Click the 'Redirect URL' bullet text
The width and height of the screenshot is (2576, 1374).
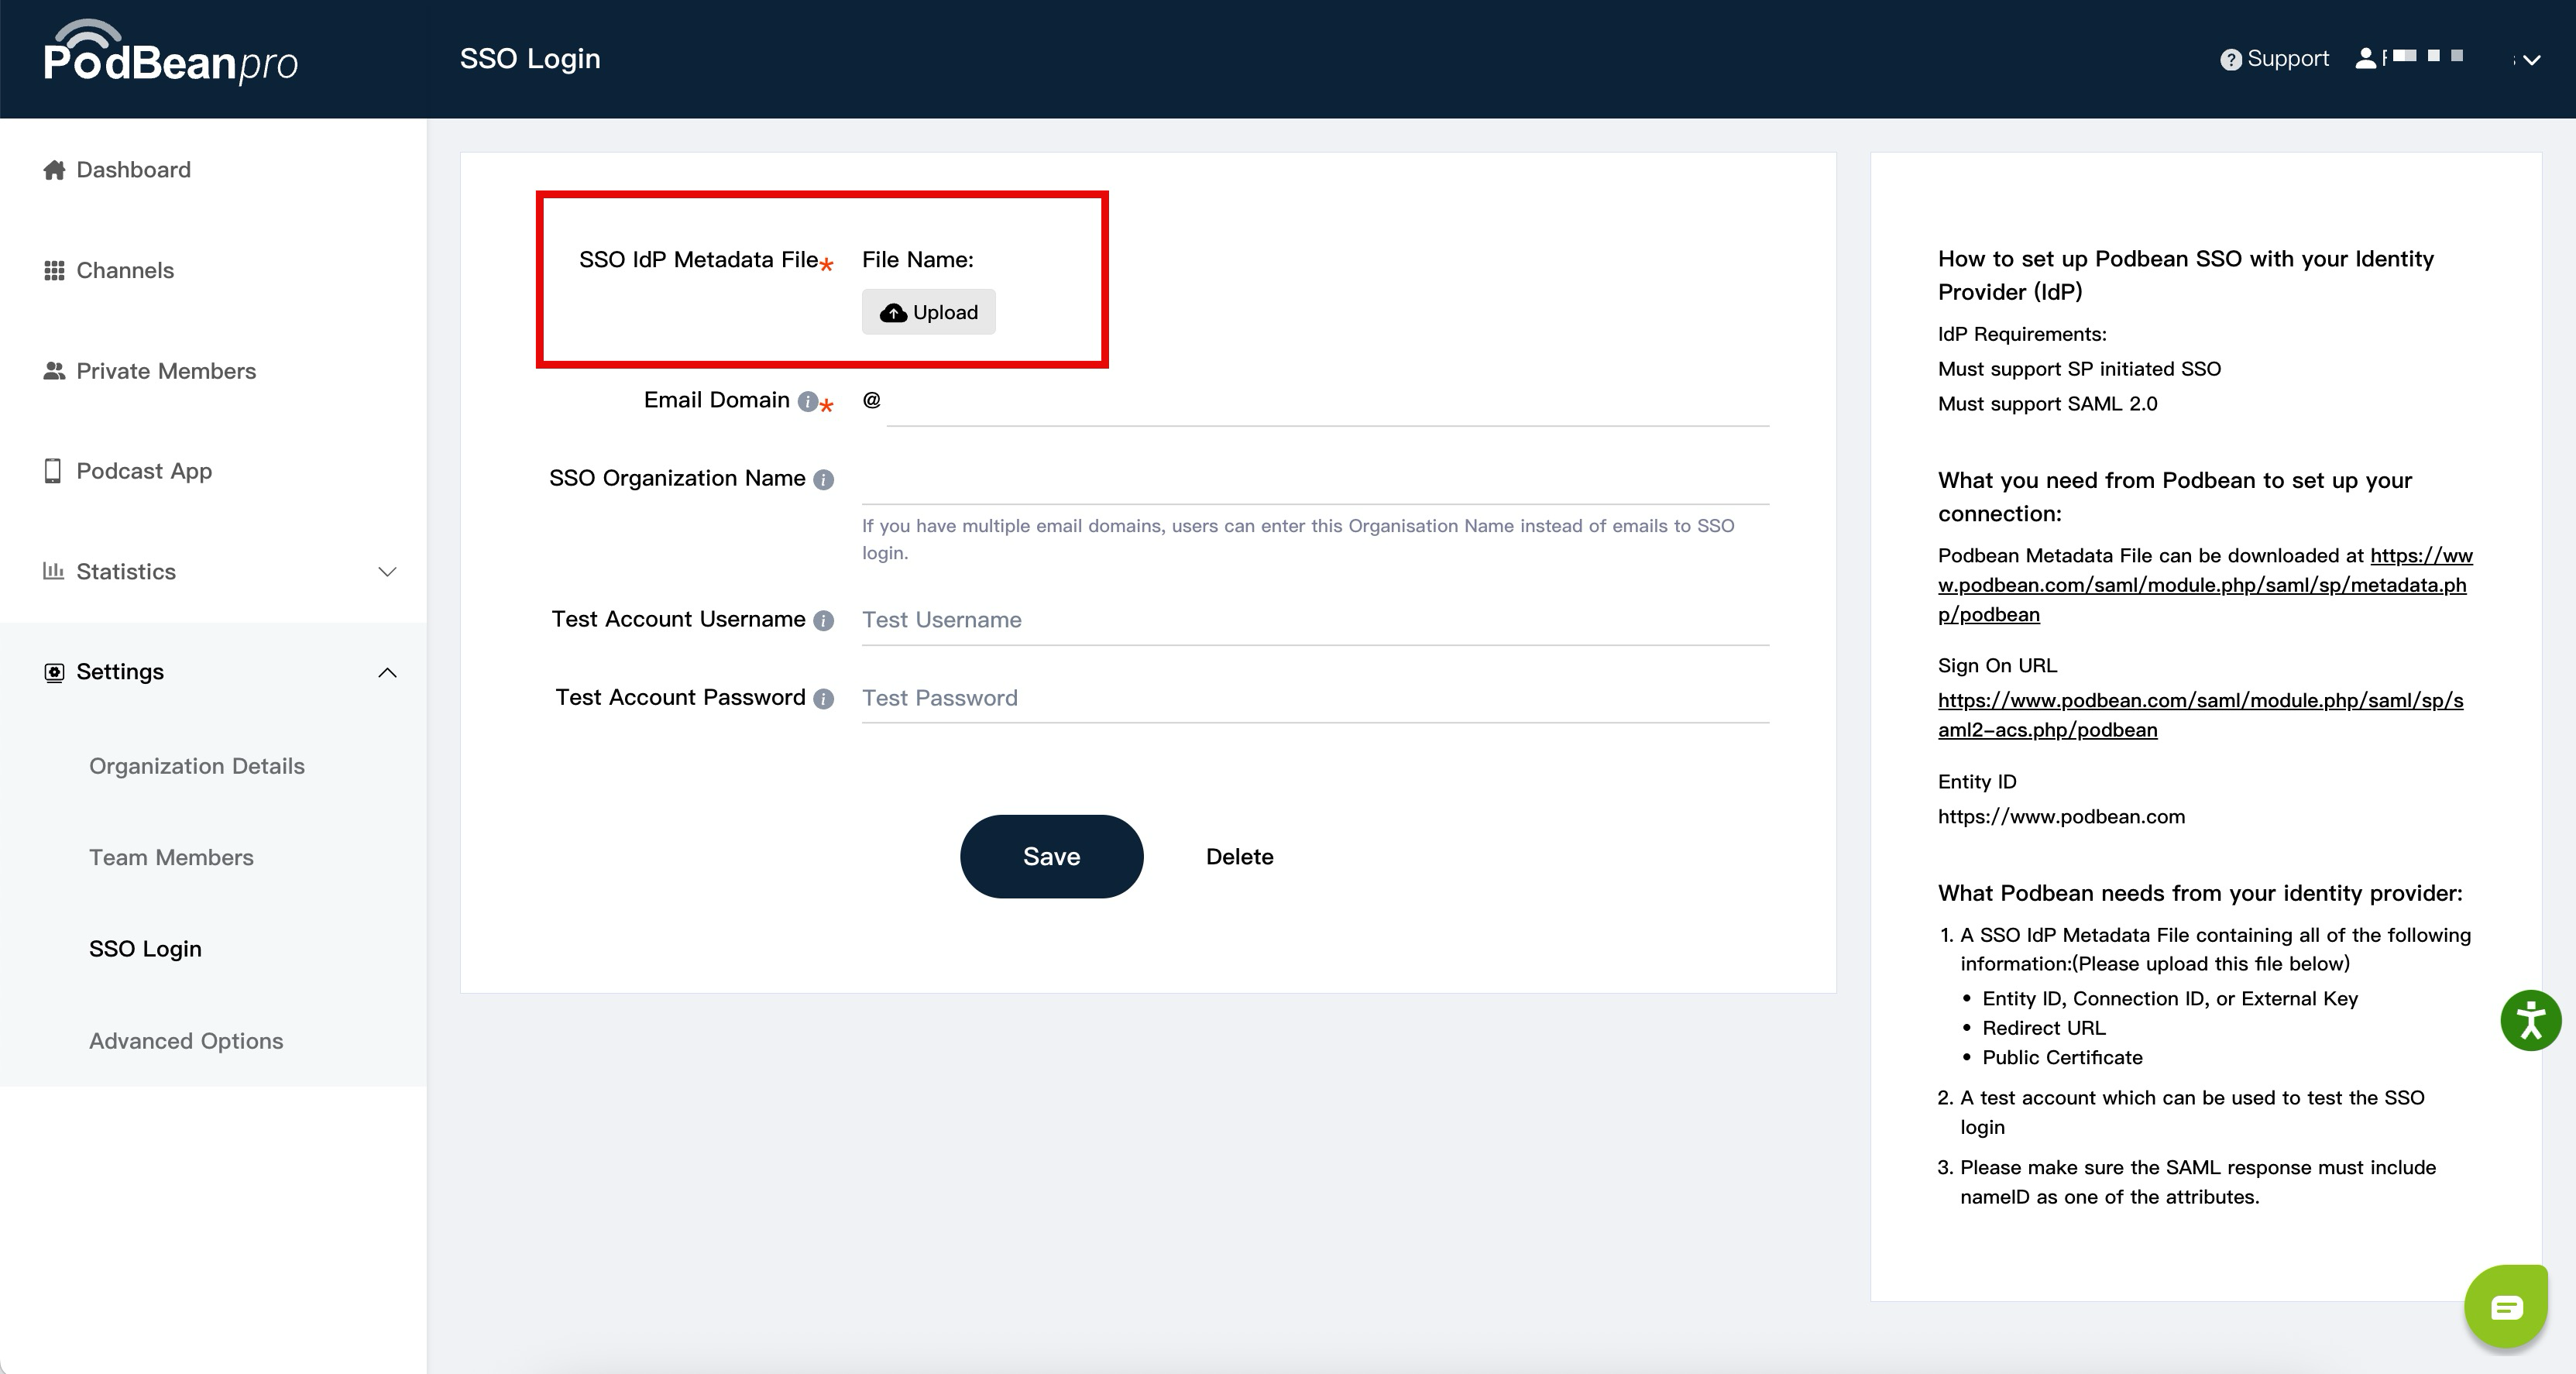[2043, 1028]
